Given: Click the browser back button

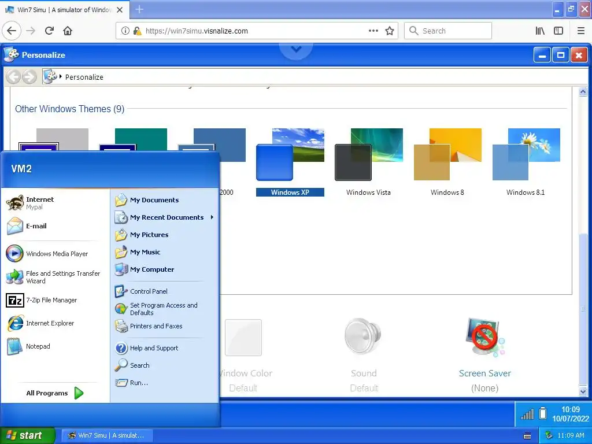Looking at the screenshot, I should [12, 31].
